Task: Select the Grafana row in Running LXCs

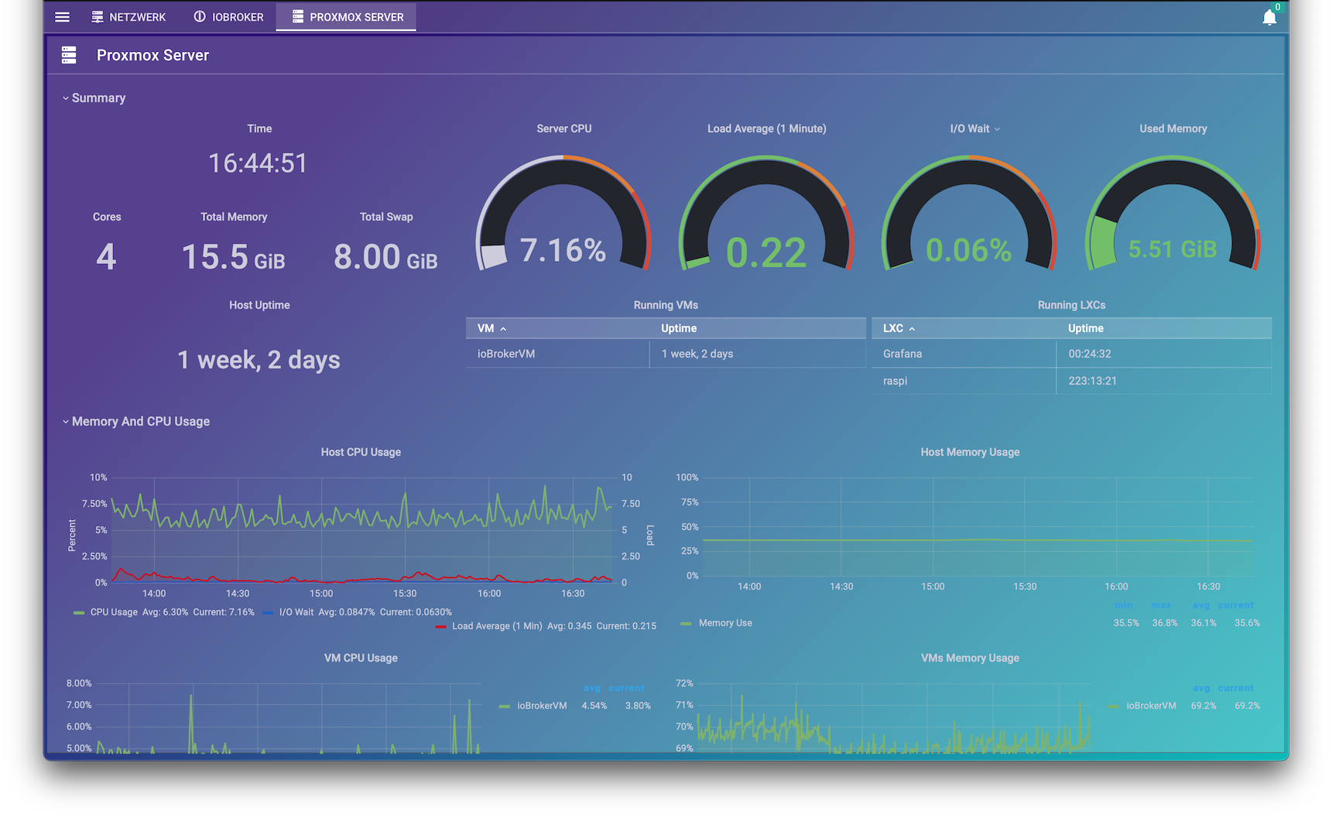Action: pyautogui.click(x=1071, y=354)
